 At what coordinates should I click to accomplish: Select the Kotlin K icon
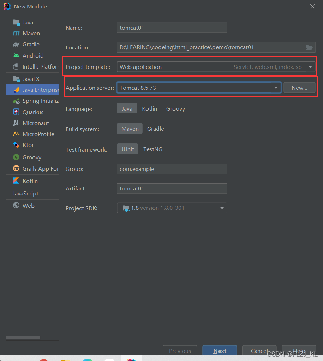click(16, 181)
